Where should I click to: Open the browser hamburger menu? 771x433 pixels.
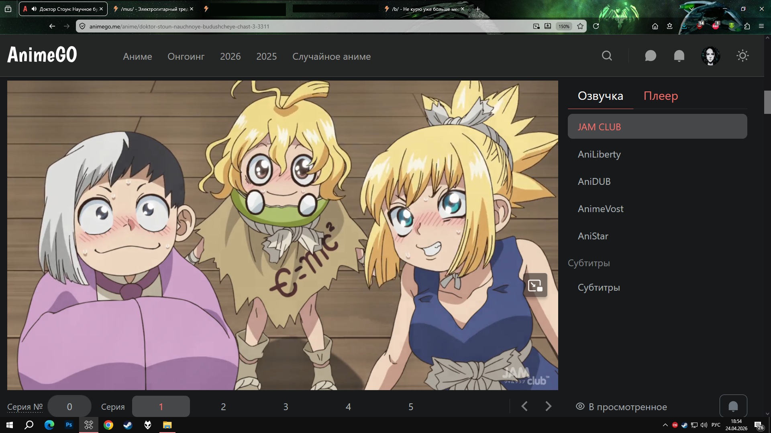pos(761,26)
